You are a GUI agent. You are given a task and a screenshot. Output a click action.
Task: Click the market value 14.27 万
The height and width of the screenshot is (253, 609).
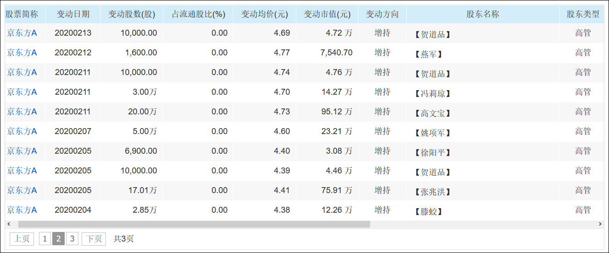tap(337, 92)
